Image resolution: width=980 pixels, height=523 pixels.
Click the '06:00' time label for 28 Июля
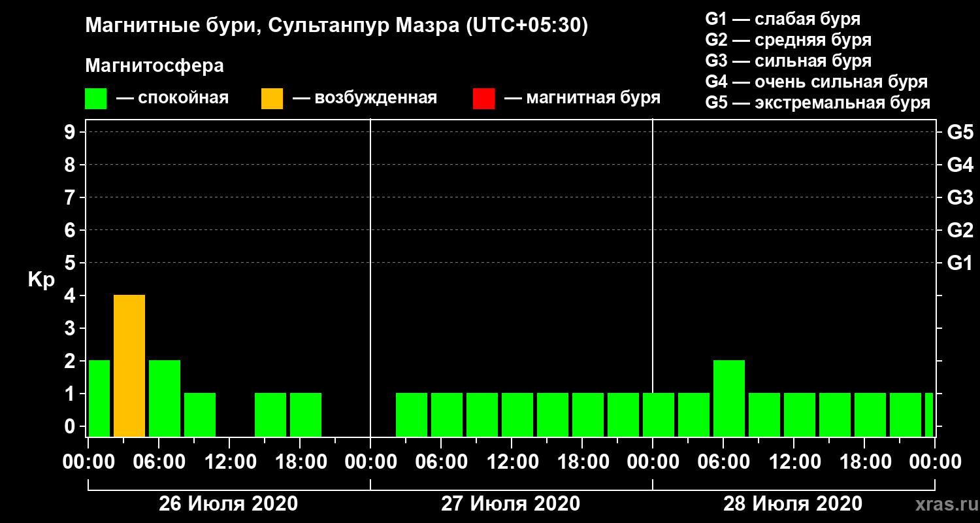pyautogui.click(x=723, y=462)
